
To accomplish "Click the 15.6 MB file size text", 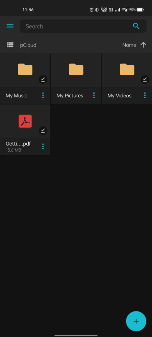I will point(14,150).
